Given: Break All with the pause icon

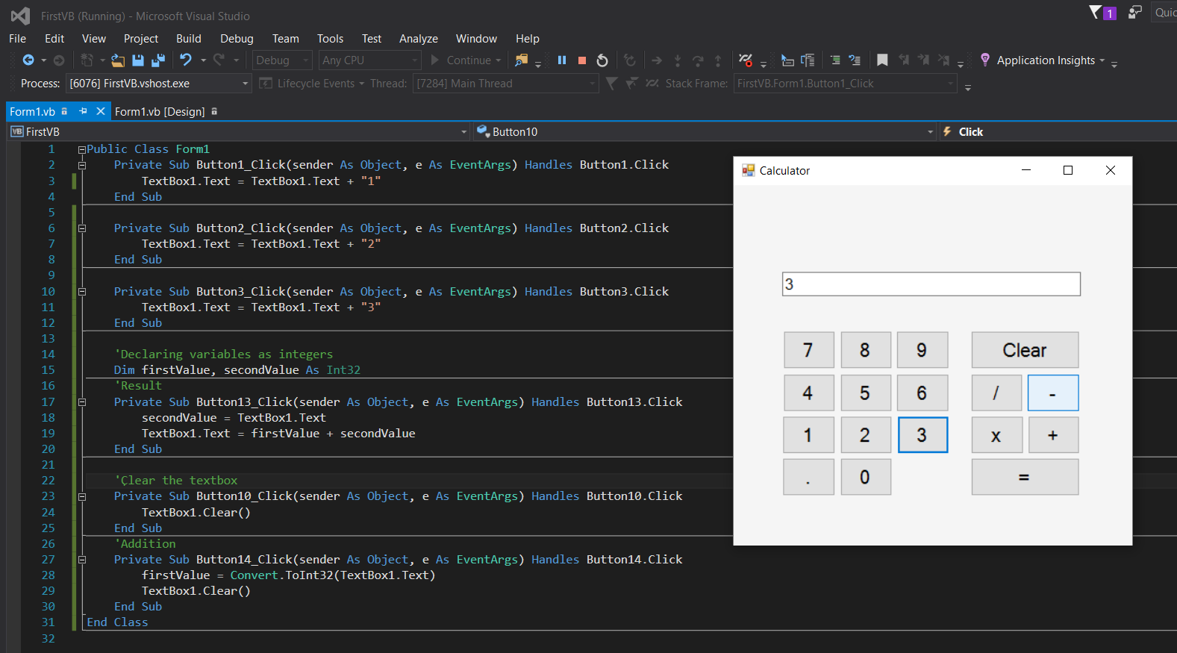Looking at the screenshot, I should pos(562,60).
